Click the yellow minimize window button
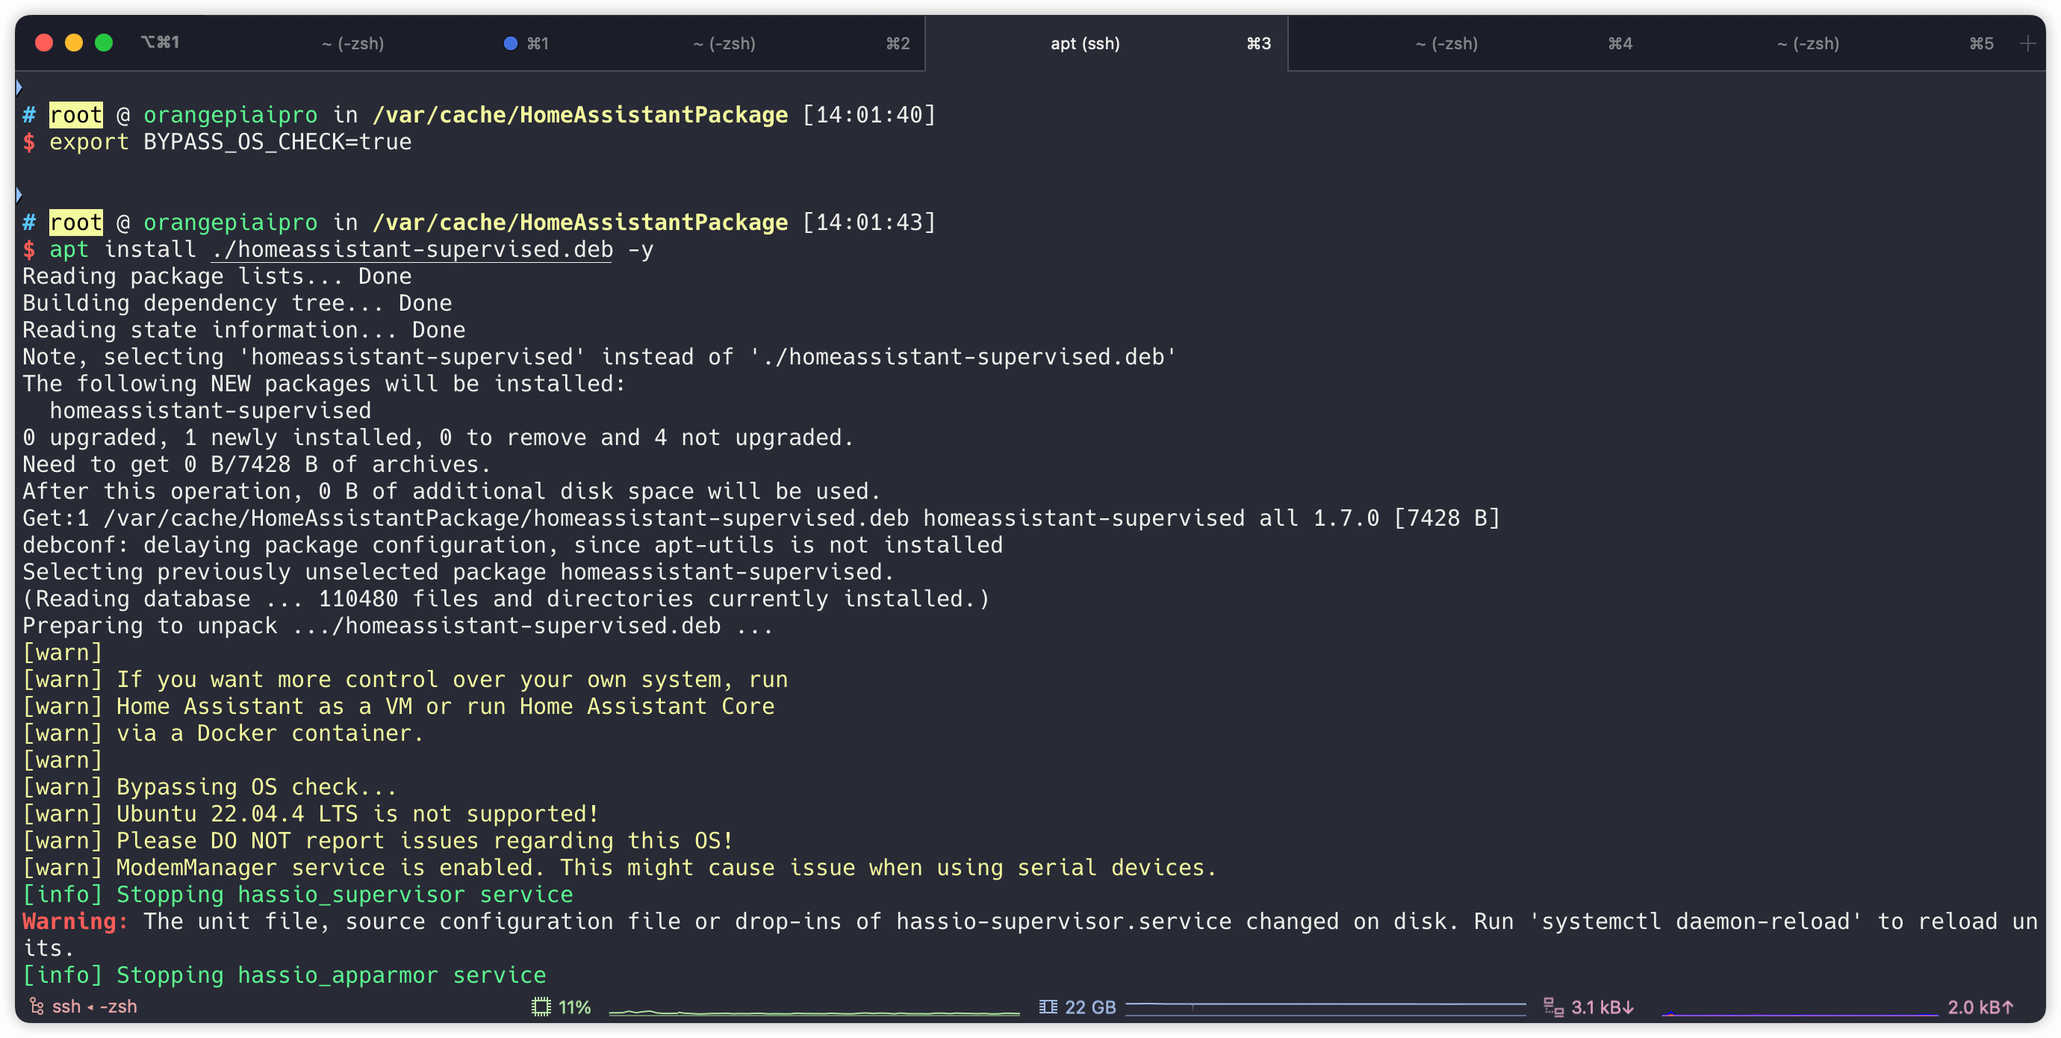Viewport: 2061px width, 1038px height. [74, 43]
